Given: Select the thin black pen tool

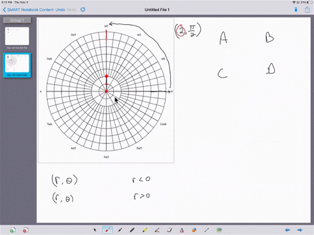Looking at the screenshot, I should (x=120, y=230).
